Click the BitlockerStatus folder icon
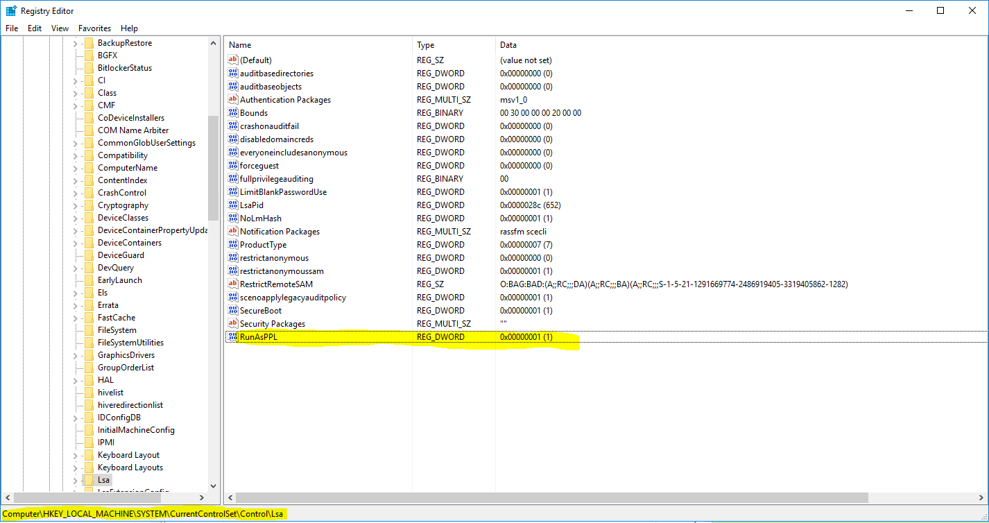 point(88,68)
